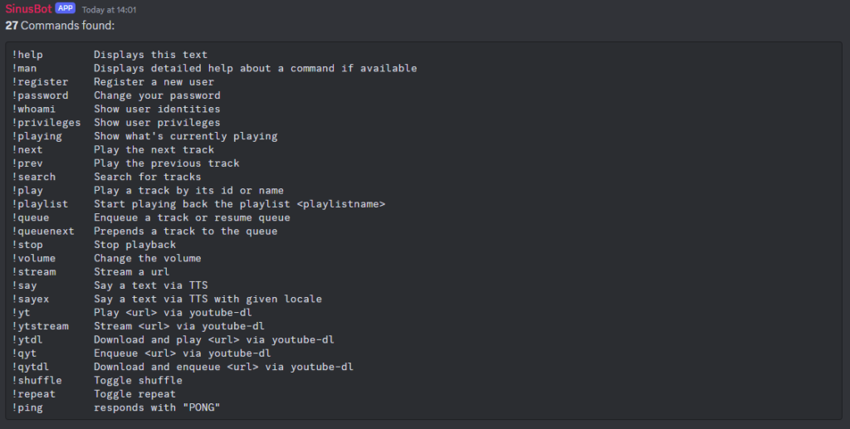Click the !ytstream command text

point(40,326)
